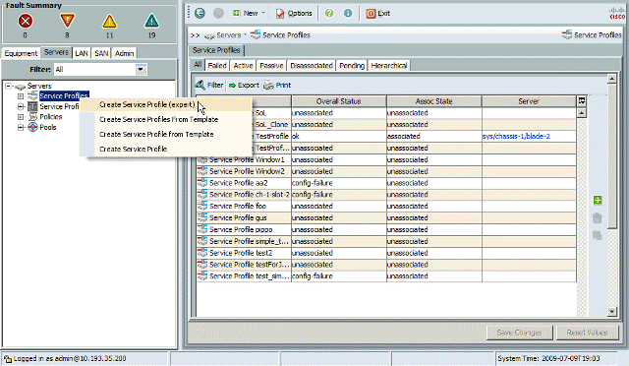Click the grayed forward navigation button
The image size is (629, 366).
218,13
